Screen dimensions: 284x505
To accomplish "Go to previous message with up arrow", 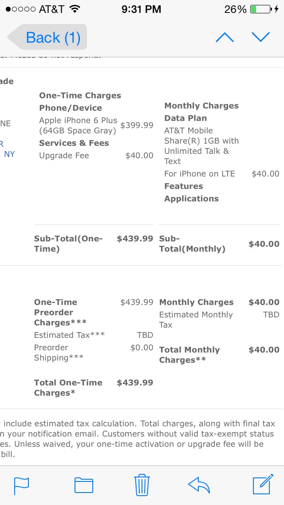I will [225, 37].
